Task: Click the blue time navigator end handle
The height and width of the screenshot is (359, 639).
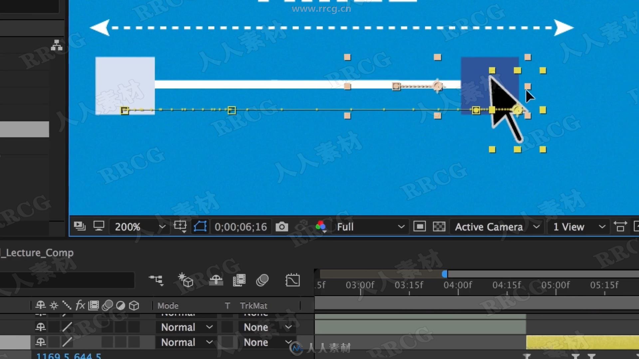Action: point(445,274)
